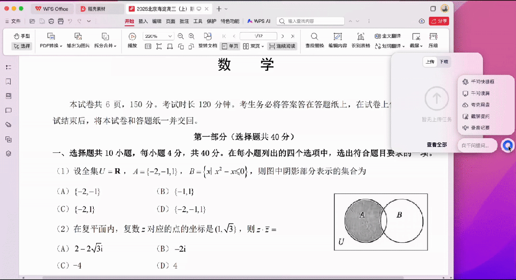Toggle 单页 single page view
This screenshot has width=516, height=280.
pos(230,46)
